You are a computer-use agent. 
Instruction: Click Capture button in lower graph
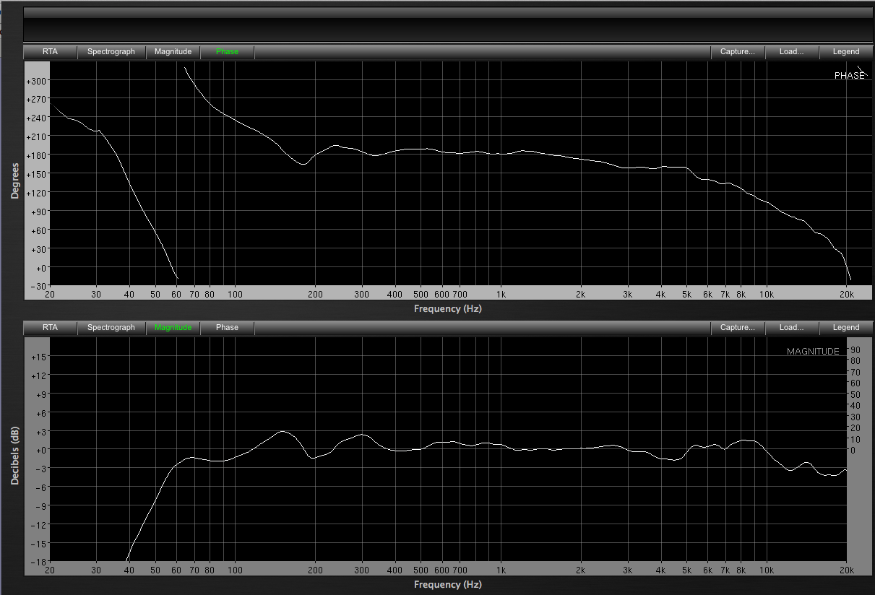click(x=738, y=328)
